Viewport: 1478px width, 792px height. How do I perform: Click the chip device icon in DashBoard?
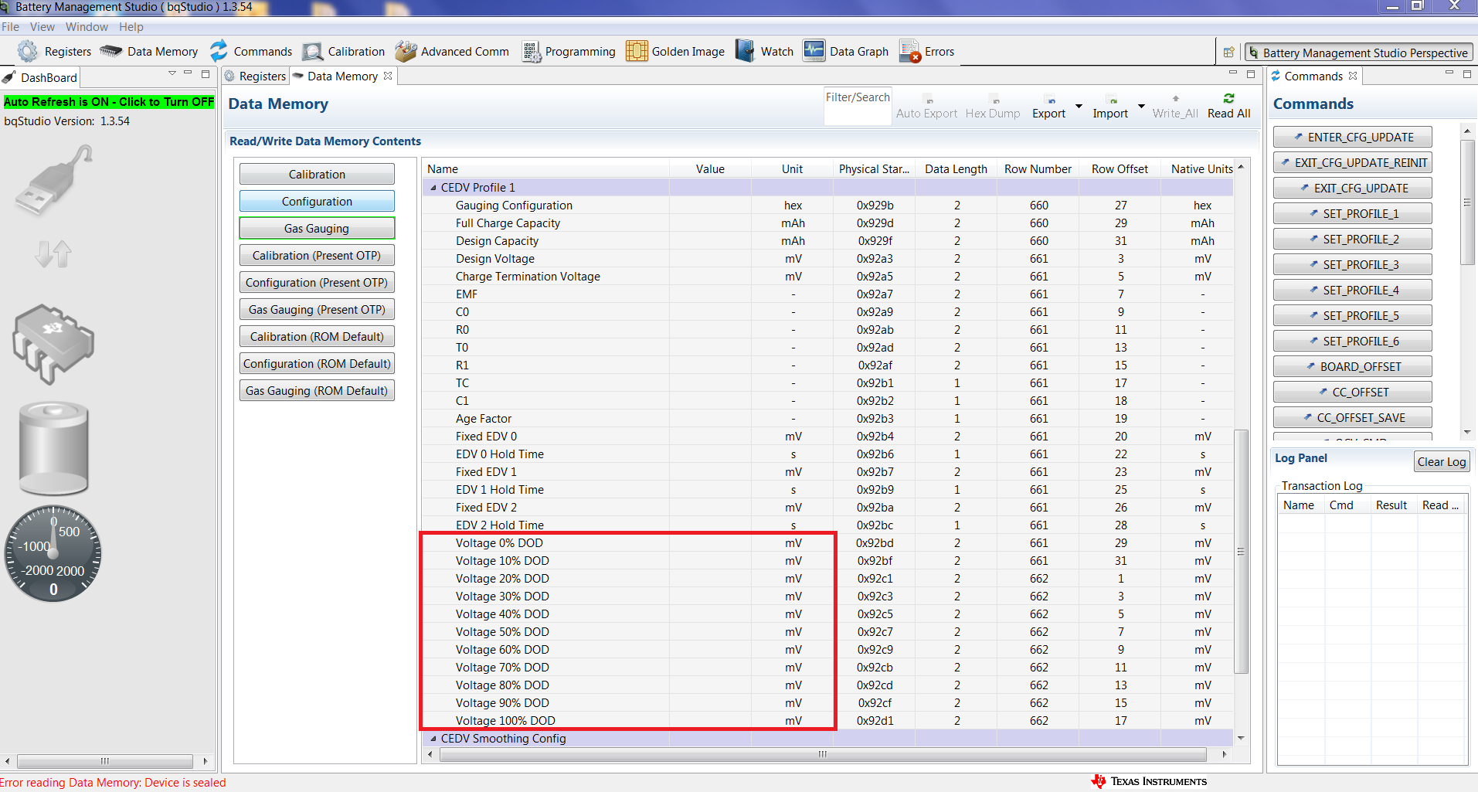click(x=53, y=343)
